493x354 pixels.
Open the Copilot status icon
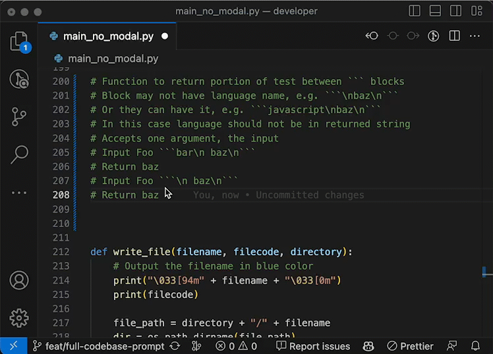coord(368,346)
